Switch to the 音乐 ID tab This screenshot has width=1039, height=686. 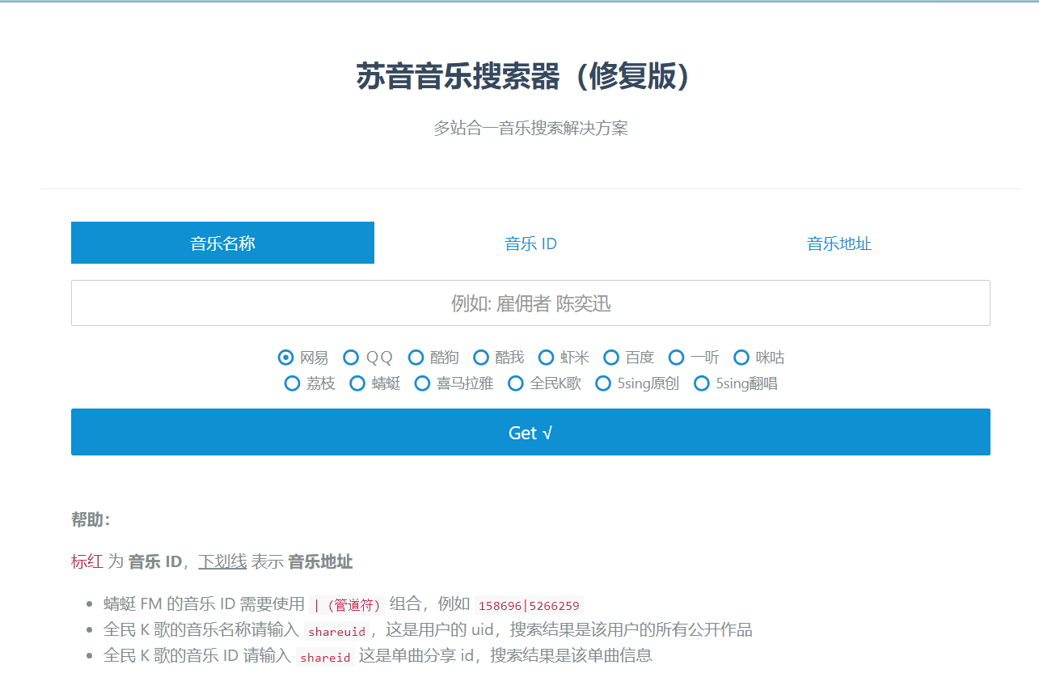tap(530, 243)
